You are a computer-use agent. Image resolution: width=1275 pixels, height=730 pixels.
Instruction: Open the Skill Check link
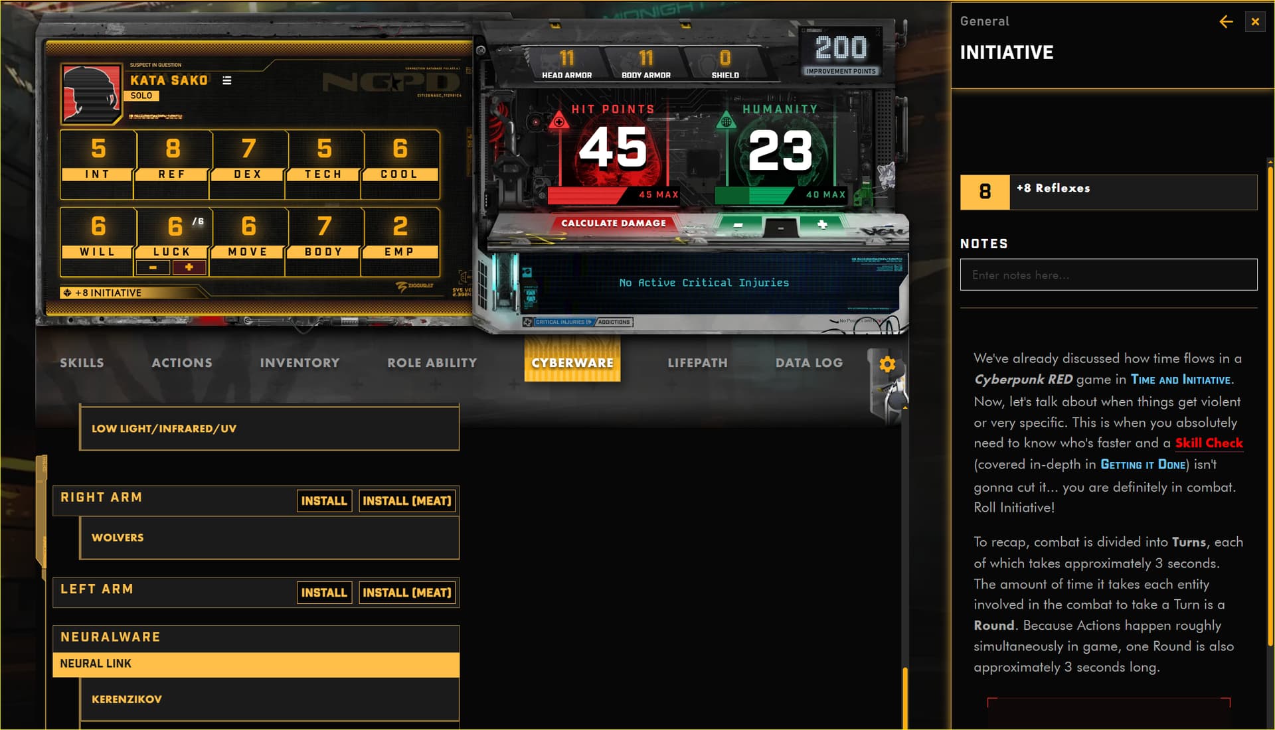point(1209,443)
